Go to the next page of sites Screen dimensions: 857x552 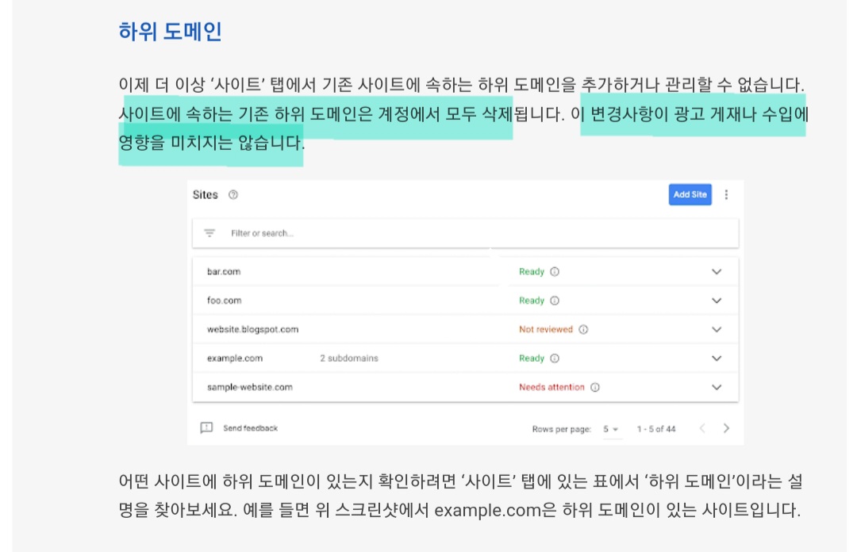point(726,427)
